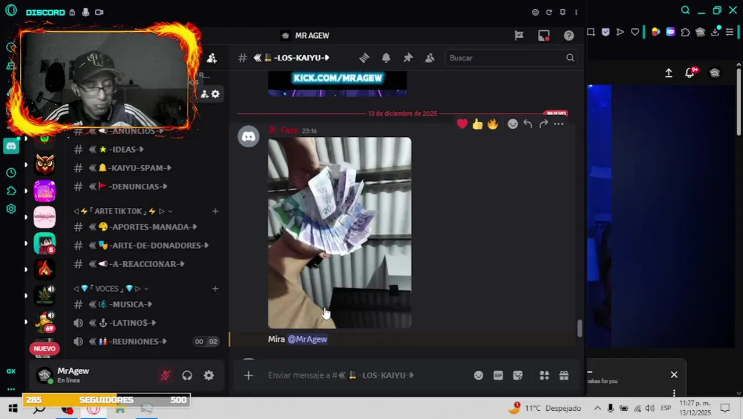This screenshot has width=743, height=419.
Task: Open Windows Start button
Action: (x=13, y=409)
